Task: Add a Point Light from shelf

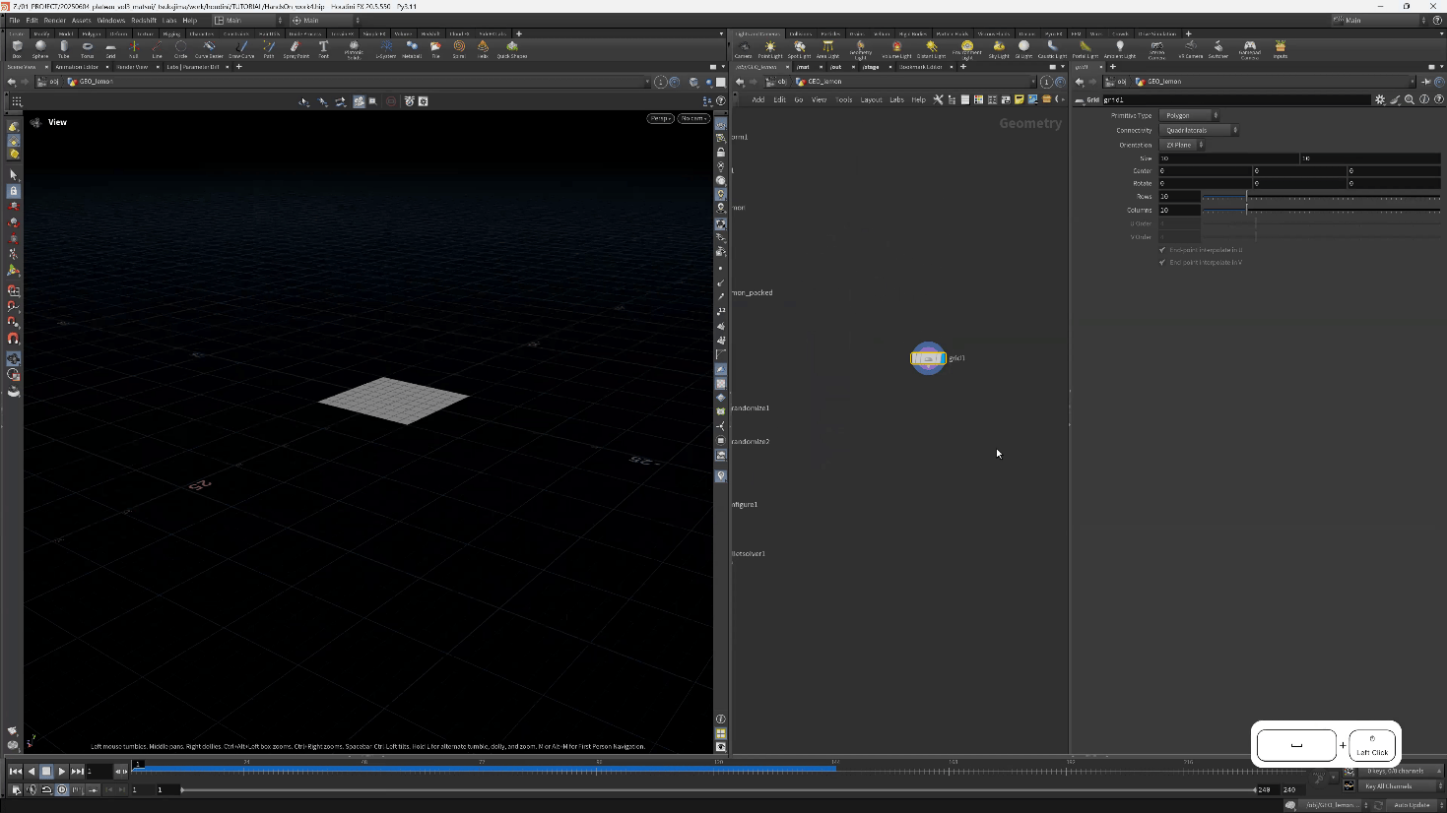Action: 770,48
